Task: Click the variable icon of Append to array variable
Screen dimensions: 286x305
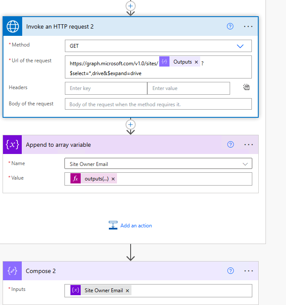Action: tap(12, 145)
